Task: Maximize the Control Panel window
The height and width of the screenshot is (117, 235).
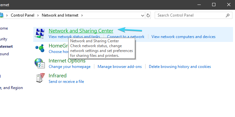Action: click(214, 5)
